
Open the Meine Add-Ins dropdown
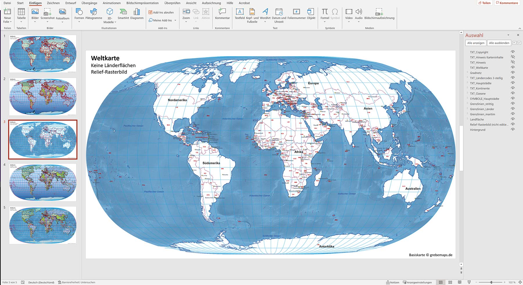coord(175,20)
